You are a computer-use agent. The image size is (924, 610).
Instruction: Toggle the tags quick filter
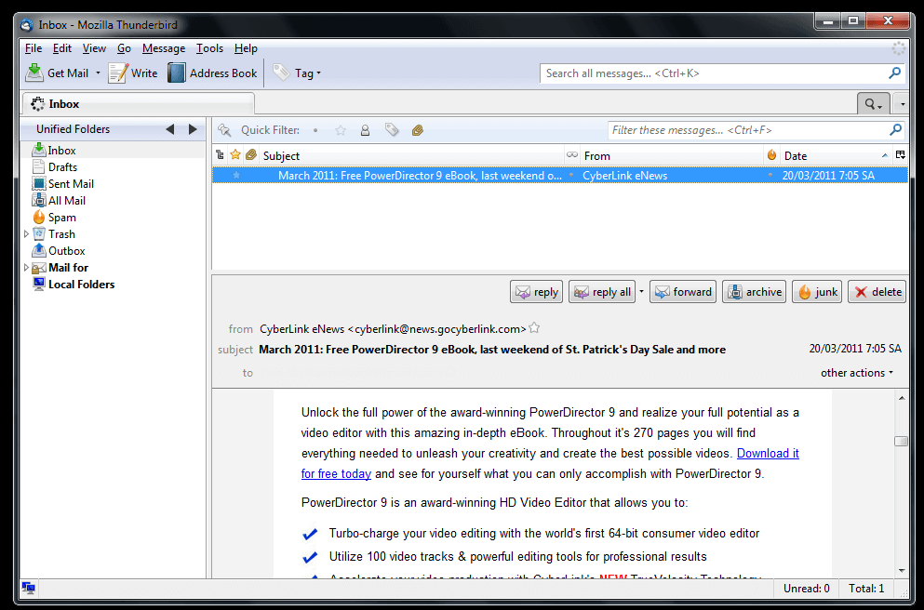click(x=392, y=130)
